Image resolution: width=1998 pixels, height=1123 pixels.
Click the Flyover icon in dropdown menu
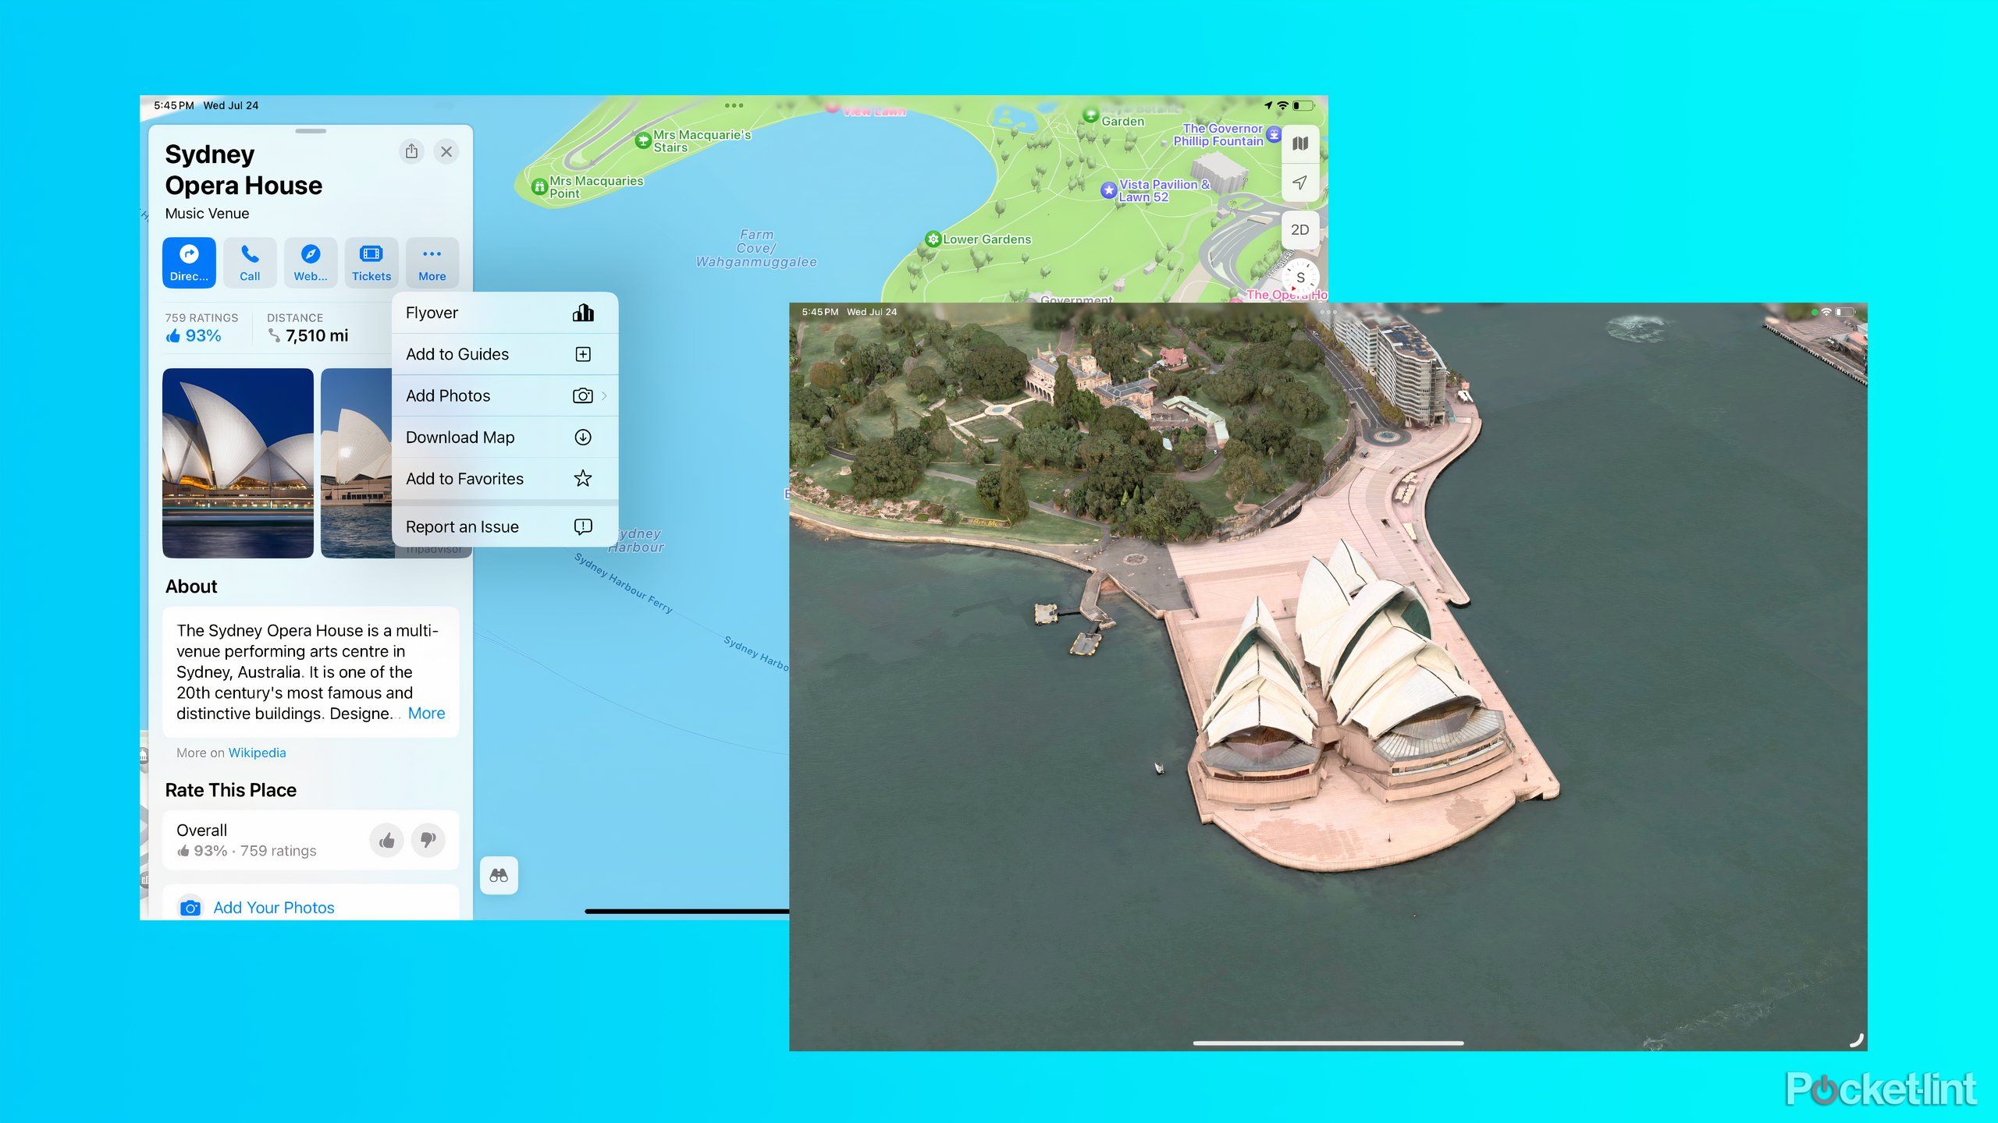tap(583, 311)
